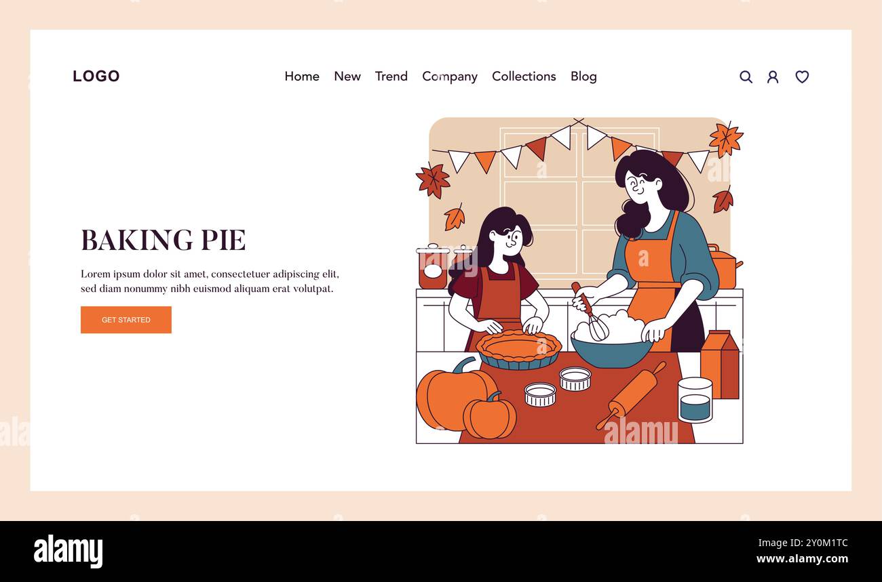Click the GET STARTED button
Screen dimensions: 882x582
(x=126, y=320)
